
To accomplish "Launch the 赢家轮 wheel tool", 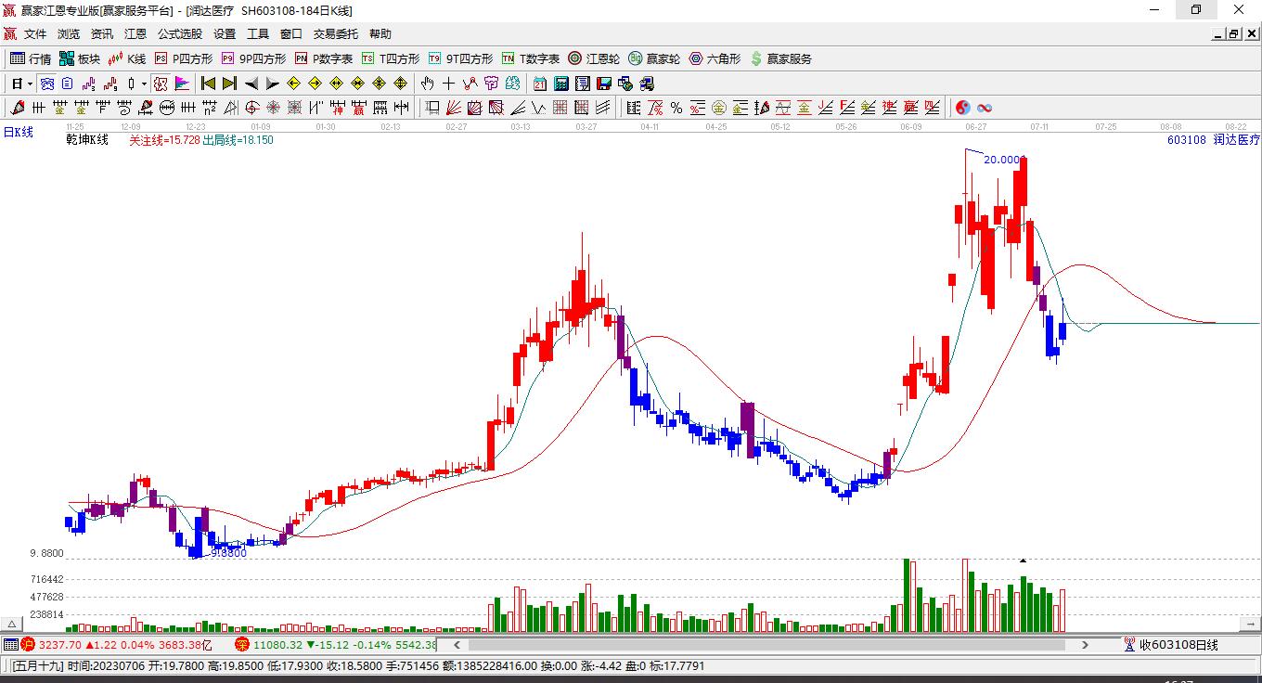I will 654,58.
